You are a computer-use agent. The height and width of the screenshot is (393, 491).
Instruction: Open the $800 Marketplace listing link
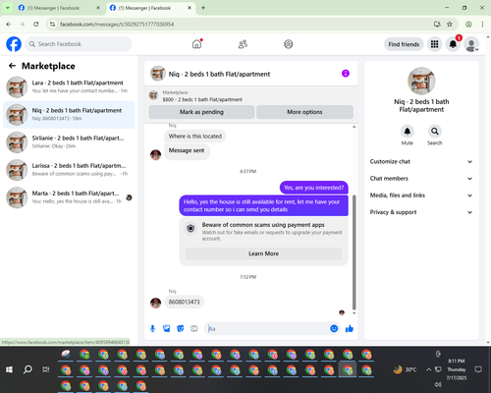tap(202, 99)
